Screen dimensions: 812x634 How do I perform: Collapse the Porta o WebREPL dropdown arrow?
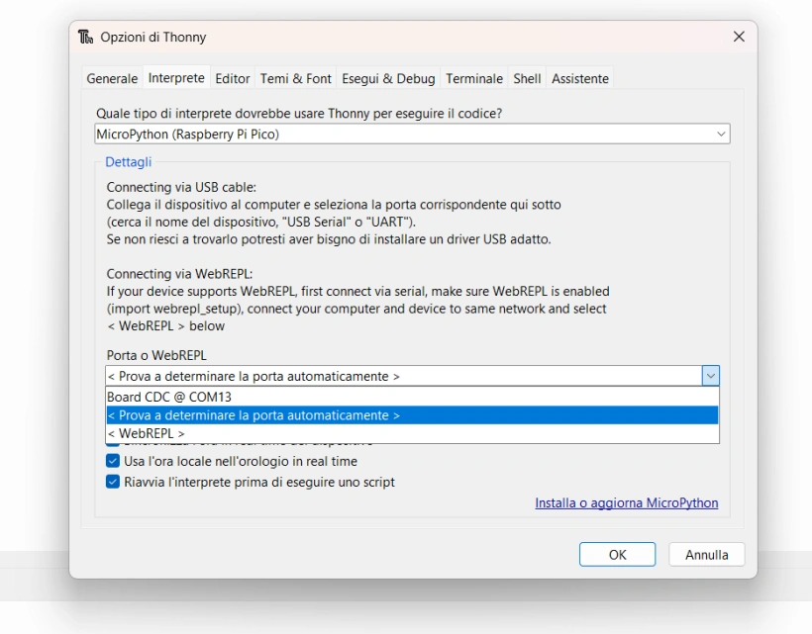711,376
